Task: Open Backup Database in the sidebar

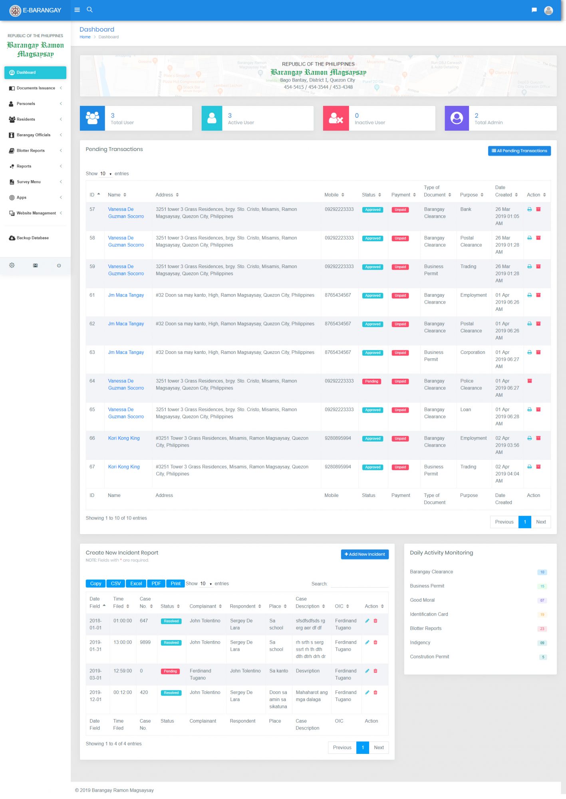Action: coord(32,238)
